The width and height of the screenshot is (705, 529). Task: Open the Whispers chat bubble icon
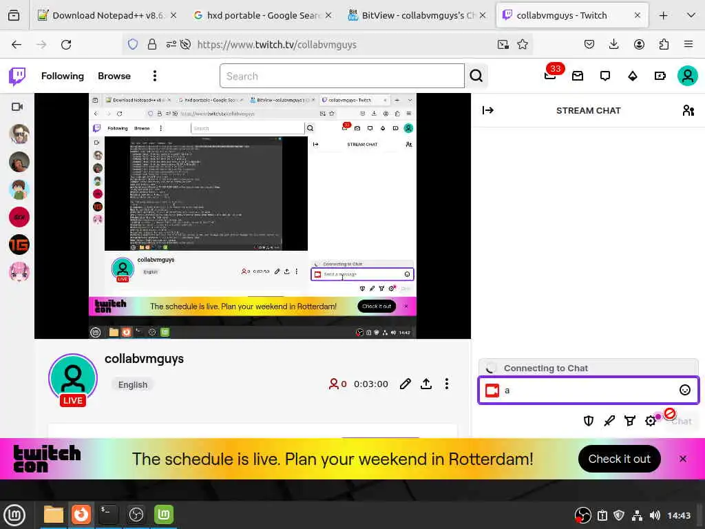[605, 76]
